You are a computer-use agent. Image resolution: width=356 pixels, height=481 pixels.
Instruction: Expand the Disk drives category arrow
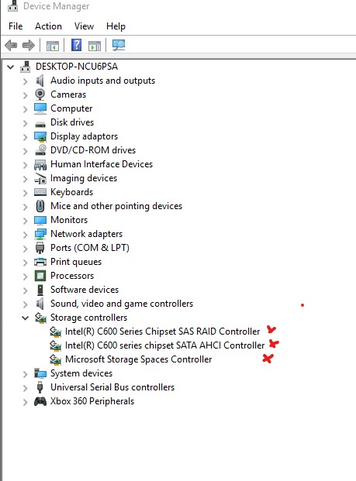[x=25, y=123]
